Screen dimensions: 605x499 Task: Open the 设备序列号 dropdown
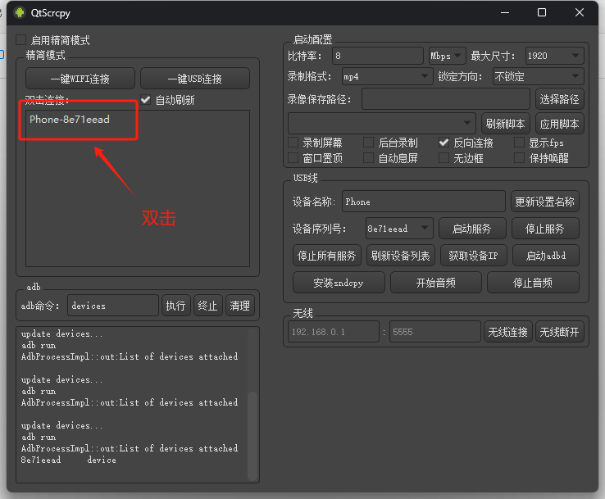coord(398,228)
